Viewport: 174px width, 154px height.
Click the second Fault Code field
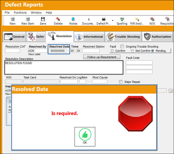click(139, 67)
